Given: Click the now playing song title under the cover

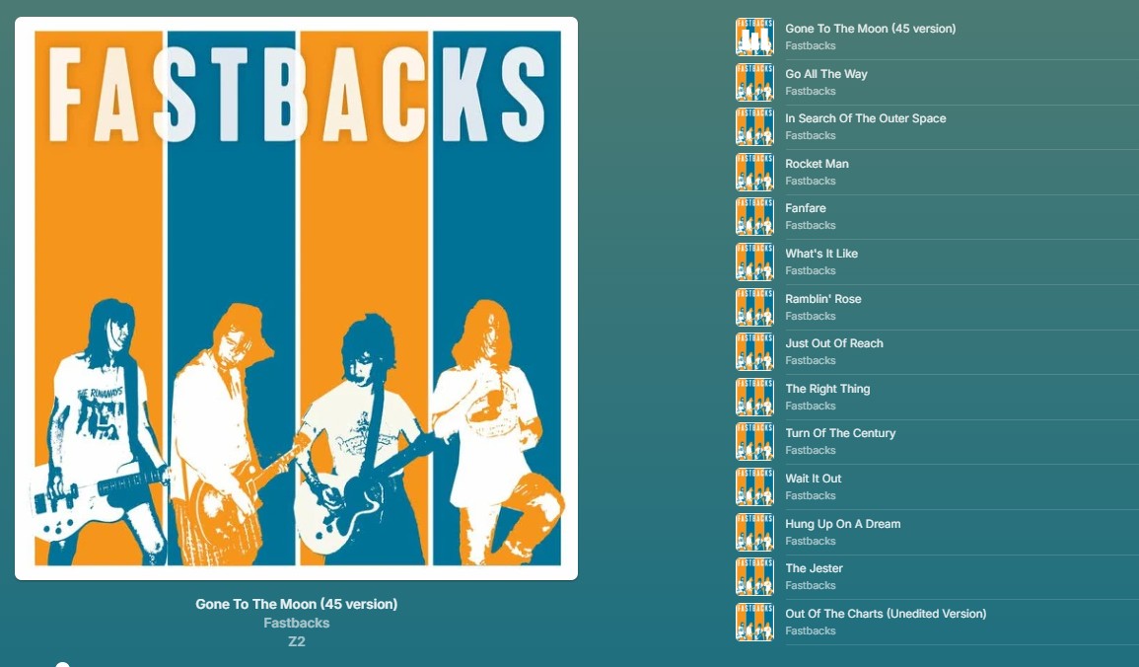Looking at the screenshot, I should pos(297,604).
